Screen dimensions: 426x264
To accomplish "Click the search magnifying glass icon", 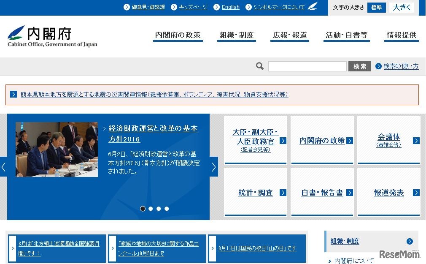I will 259,66.
